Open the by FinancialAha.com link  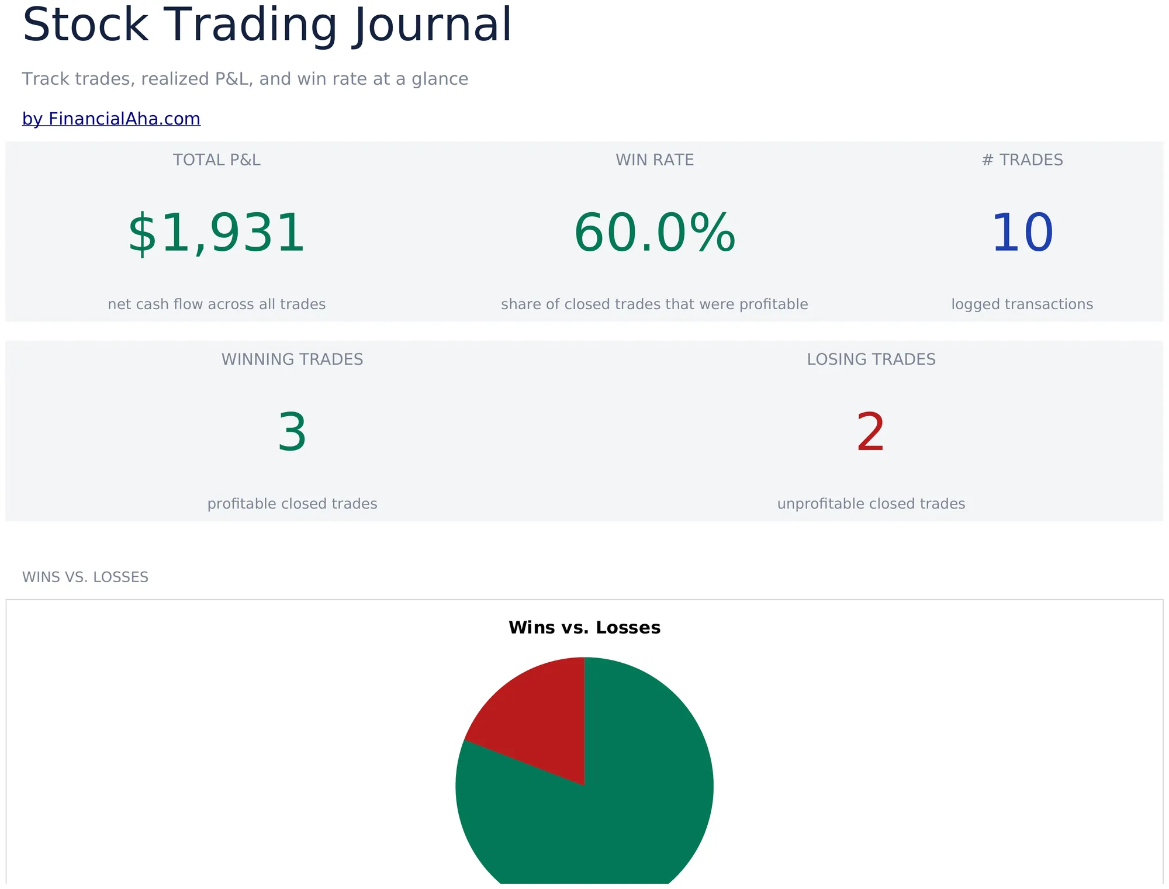(x=111, y=119)
